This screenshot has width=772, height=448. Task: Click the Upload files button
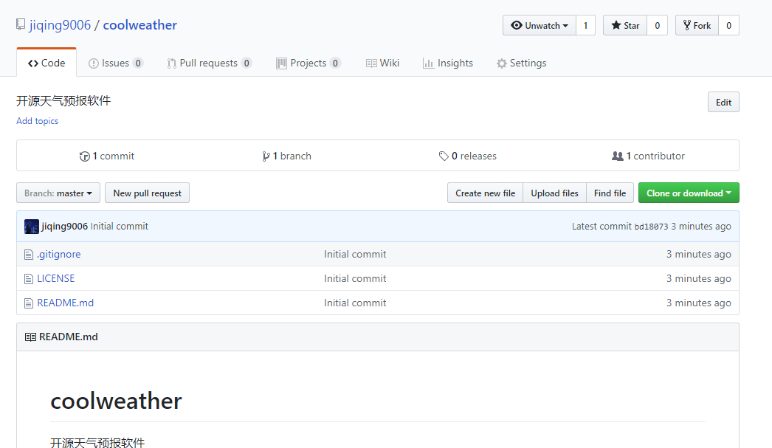pos(554,193)
